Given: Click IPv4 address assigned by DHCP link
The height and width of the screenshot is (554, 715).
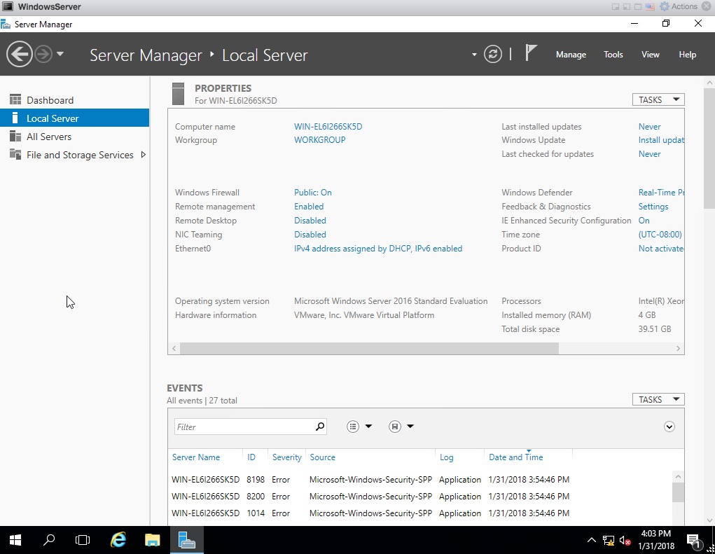Looking at the screenshot, I should pos(378,249).
